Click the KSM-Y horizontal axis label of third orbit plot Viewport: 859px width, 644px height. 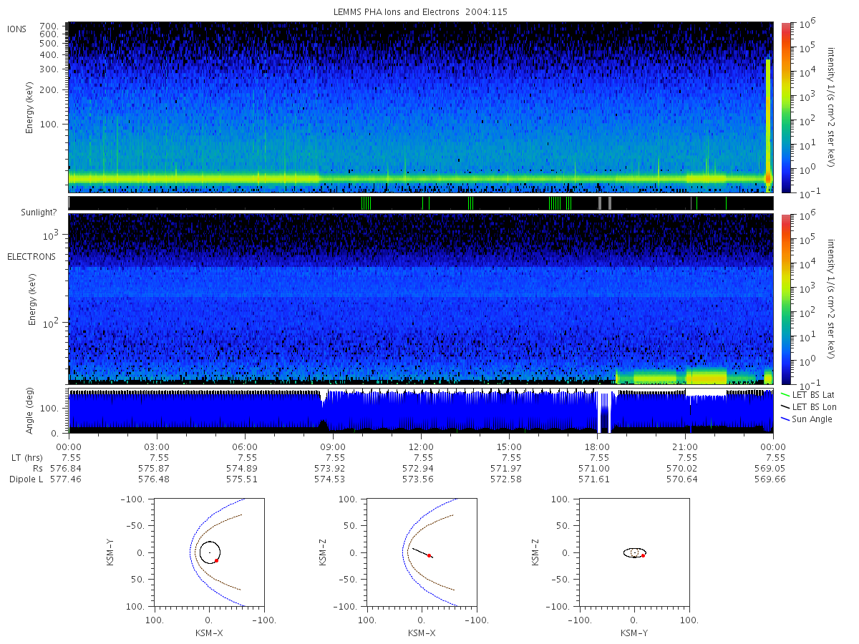[x=634, y=633]
